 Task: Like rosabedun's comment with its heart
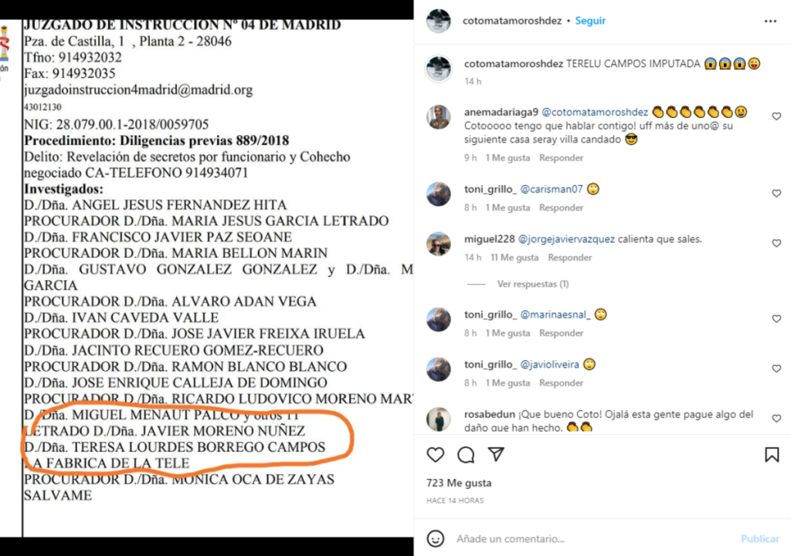(776, 419)
